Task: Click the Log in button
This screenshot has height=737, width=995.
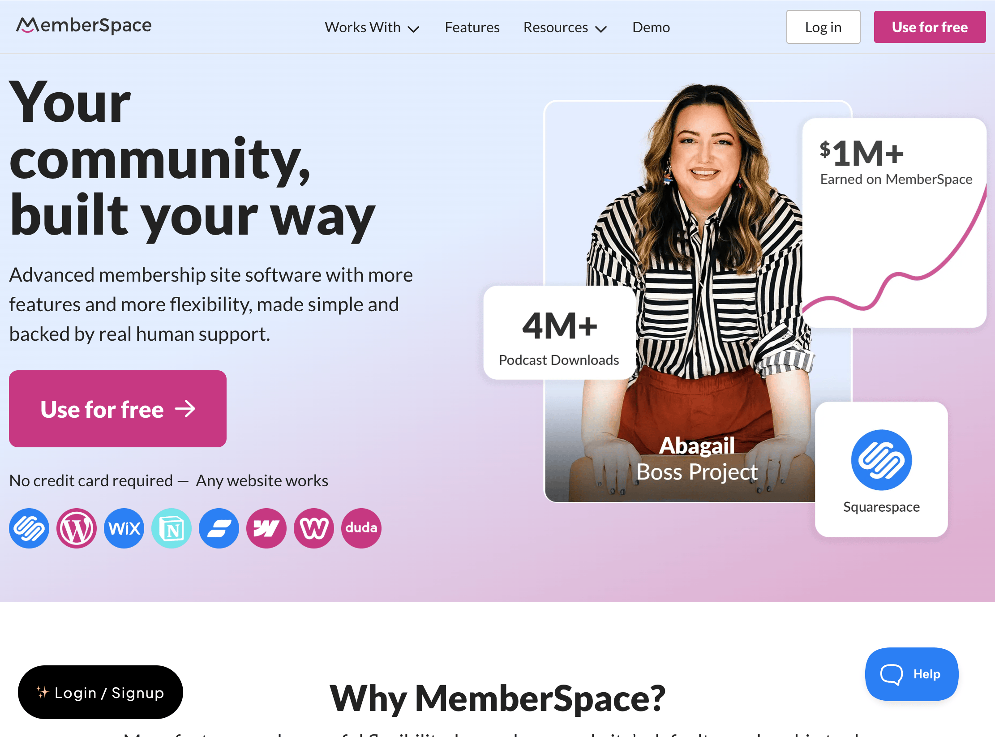Action: tap(823, 27)
